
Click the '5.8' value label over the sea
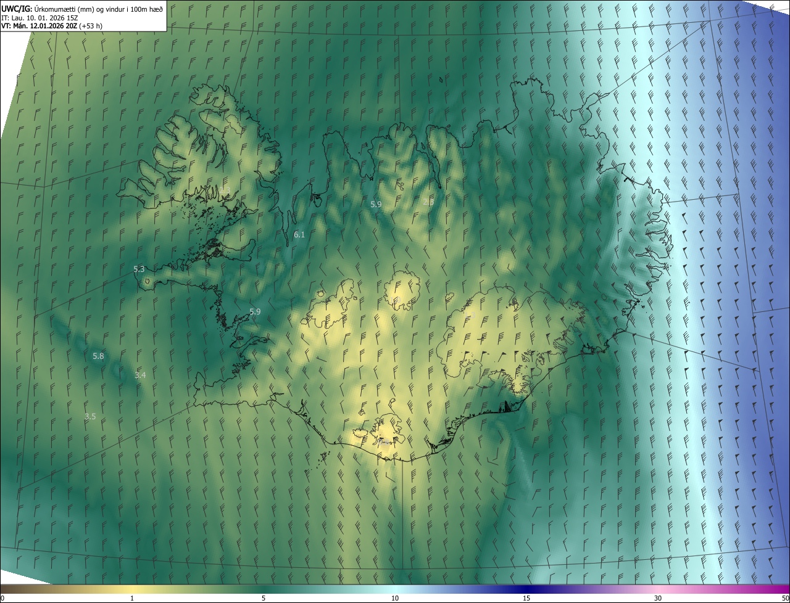98,356
